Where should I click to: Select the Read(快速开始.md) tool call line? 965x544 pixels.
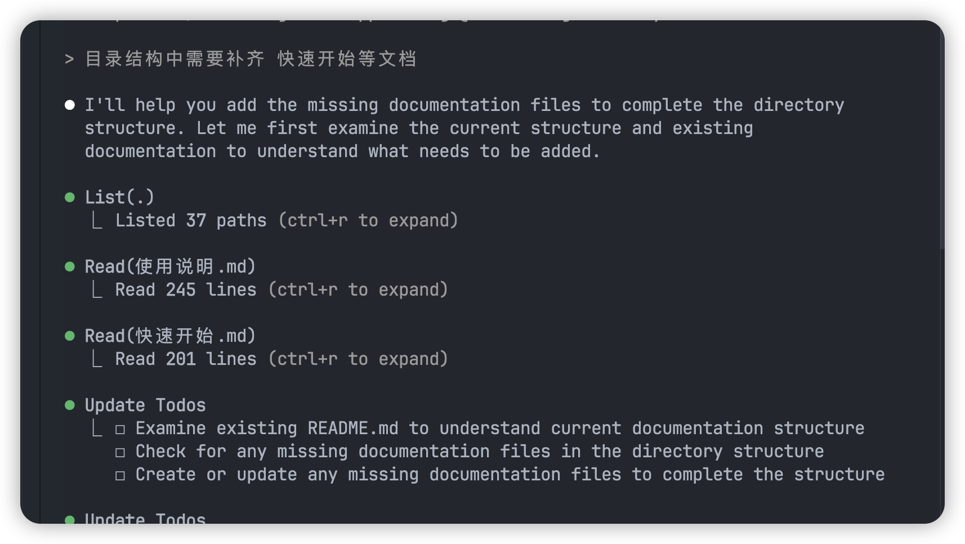click(170, 336)
